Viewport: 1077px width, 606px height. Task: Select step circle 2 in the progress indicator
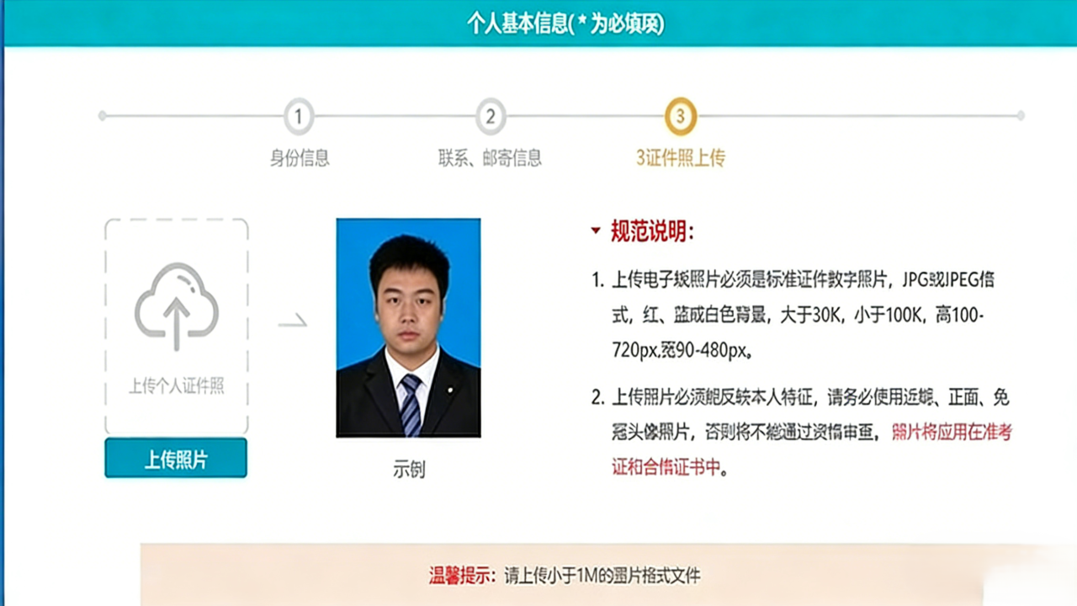pos(491,116)
